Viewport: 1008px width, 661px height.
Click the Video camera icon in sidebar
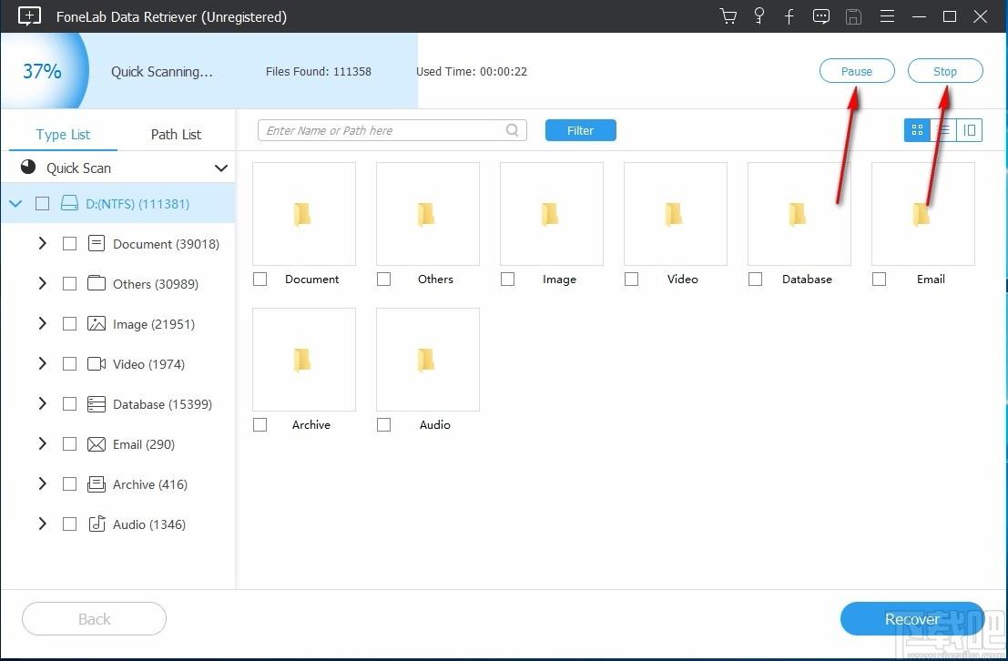[97, 364]
